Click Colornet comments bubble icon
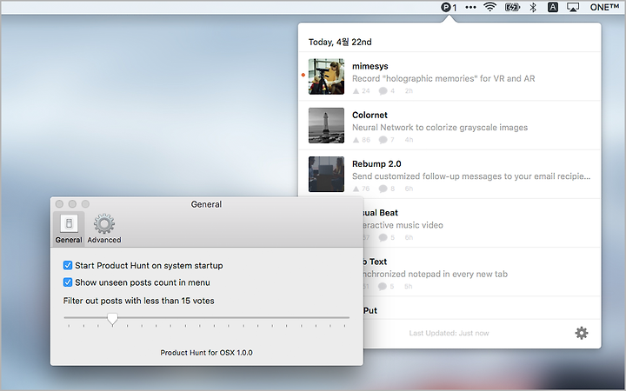 click(x=383, y=140)
